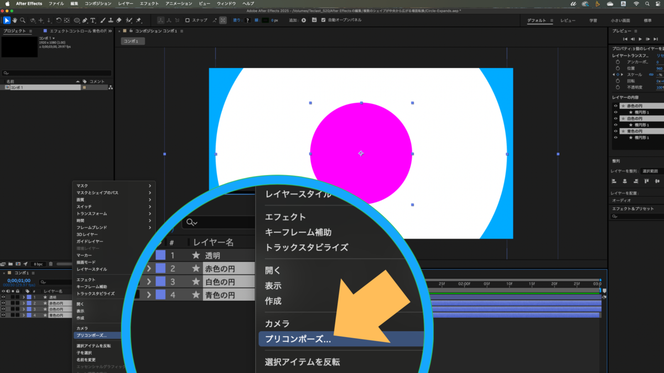Click the 8 bpc color depth button
This screenshot has width=664, height=373.
[38, 264]
